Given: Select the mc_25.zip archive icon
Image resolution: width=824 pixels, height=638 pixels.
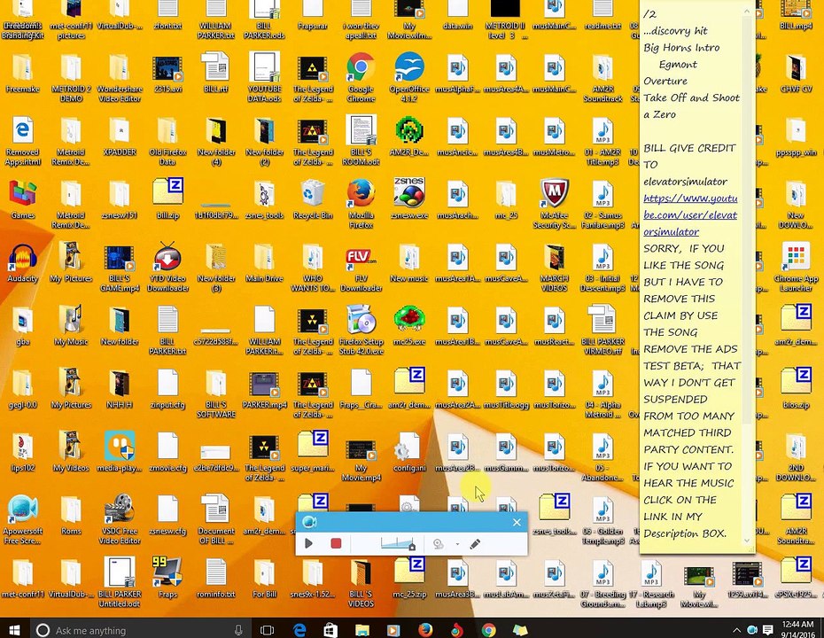Looking at the screenshot, I should pyautogui.click(x=408, y=578).
